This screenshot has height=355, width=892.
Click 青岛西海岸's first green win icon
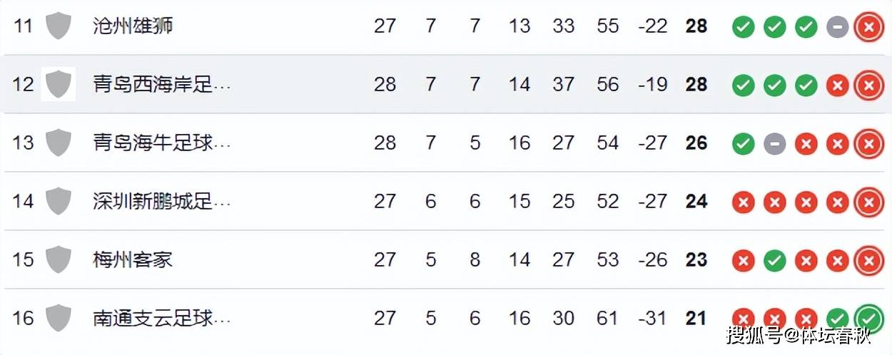tap(743, 86)
